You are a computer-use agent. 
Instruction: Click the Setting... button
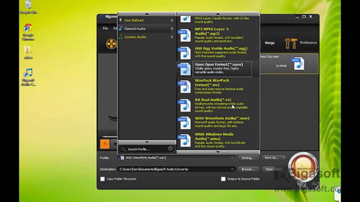[248, 158]
